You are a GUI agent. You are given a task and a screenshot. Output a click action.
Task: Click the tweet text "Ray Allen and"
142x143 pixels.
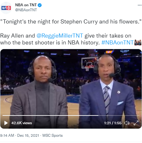[18, 36]
